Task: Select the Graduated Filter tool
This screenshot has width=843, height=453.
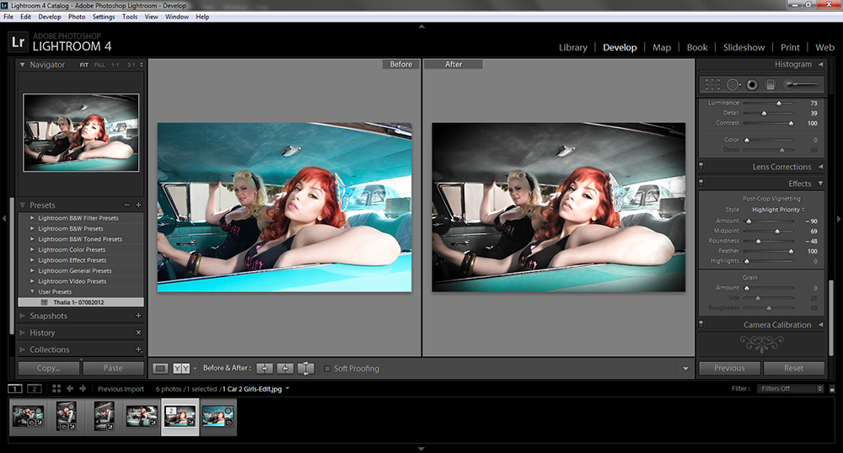Action: pos(771,84)
